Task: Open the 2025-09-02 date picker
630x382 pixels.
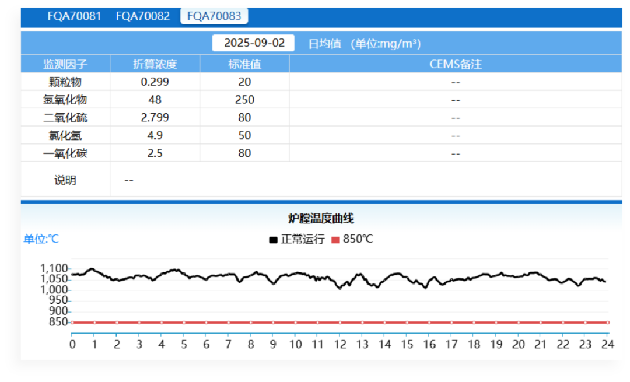Action: pos(254,43)
